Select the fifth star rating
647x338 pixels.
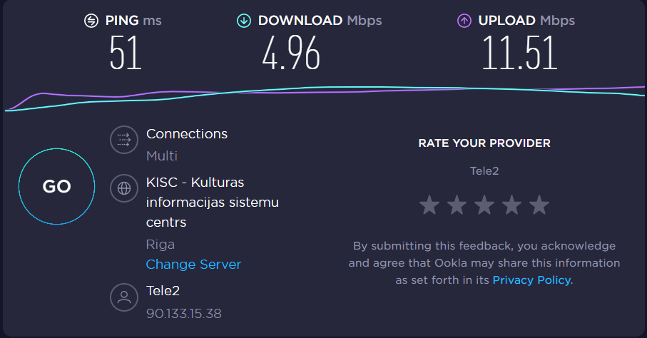tap(539, 205)
